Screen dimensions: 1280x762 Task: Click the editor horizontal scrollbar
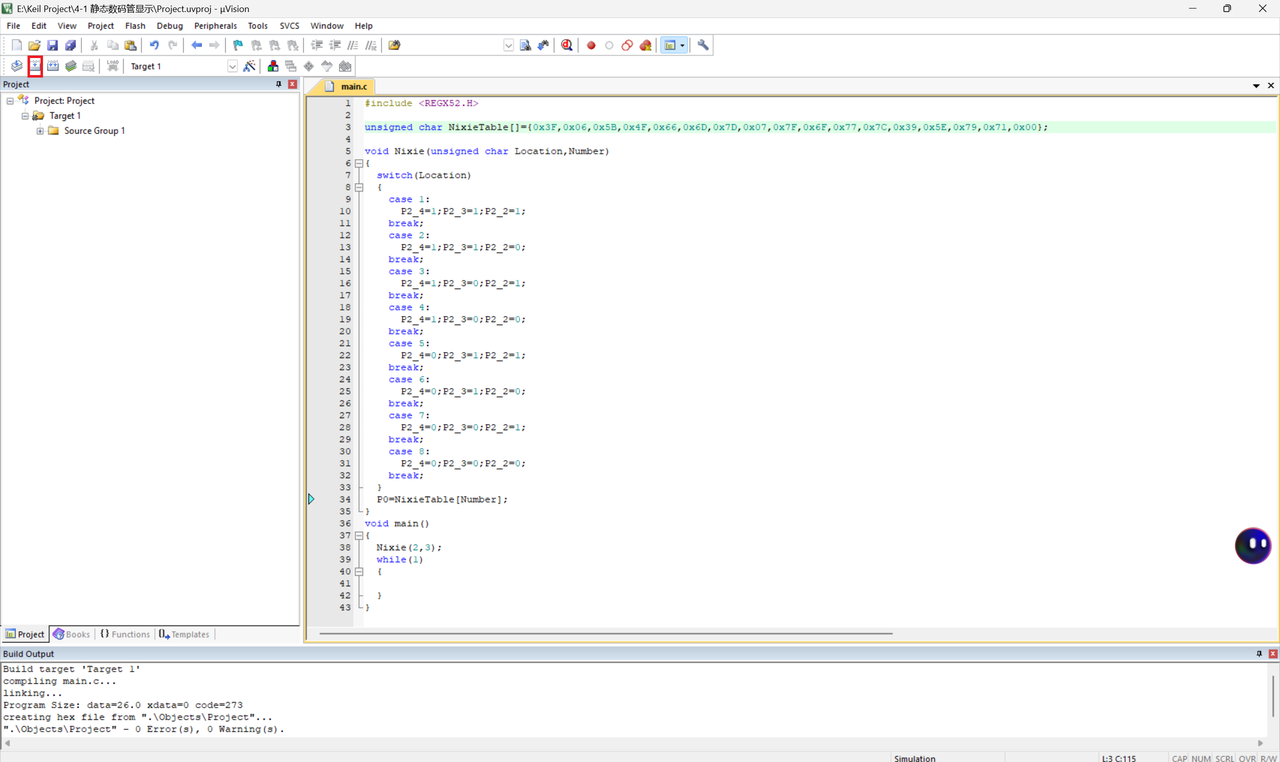coord(606,633)
